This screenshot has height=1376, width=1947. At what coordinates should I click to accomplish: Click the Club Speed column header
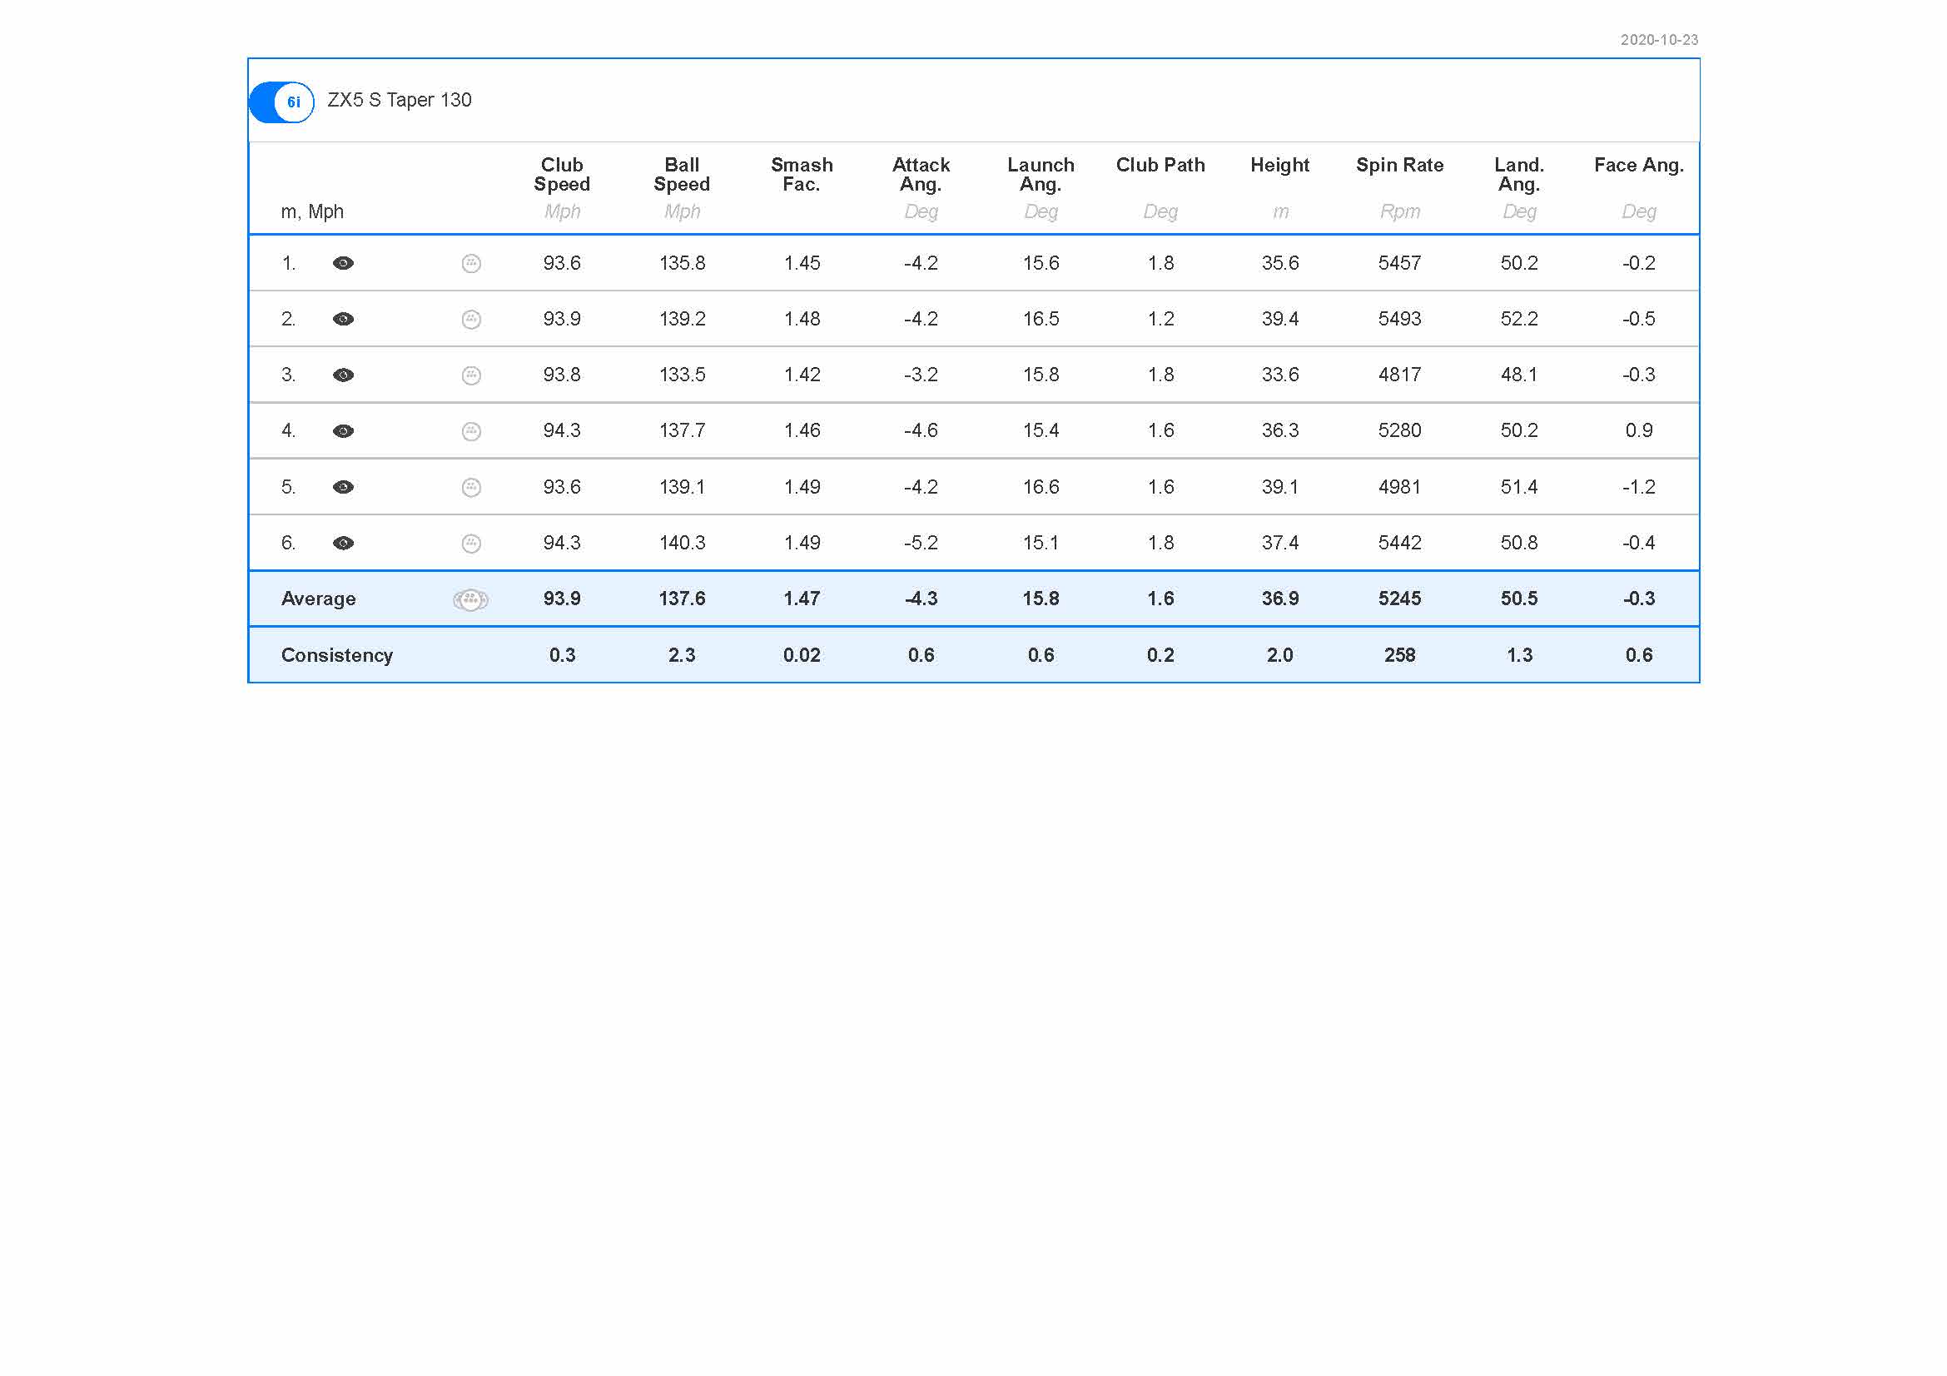pos(561,175)
